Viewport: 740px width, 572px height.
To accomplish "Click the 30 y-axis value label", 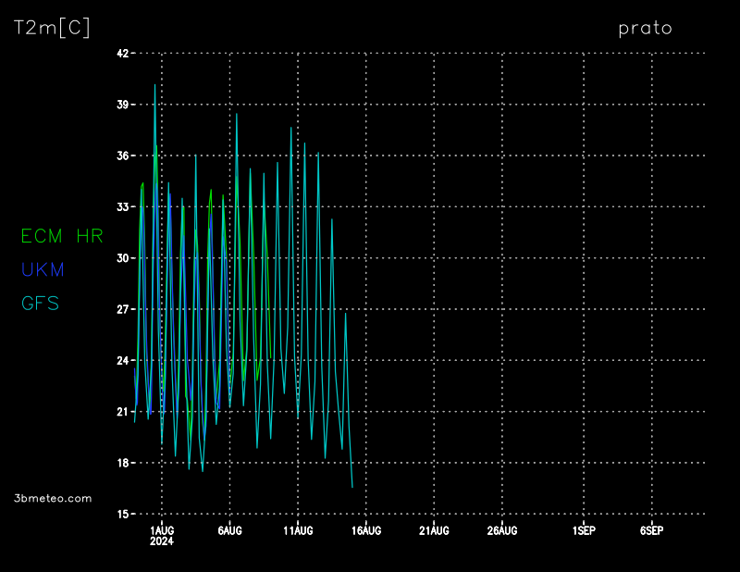I will (121, 258).
